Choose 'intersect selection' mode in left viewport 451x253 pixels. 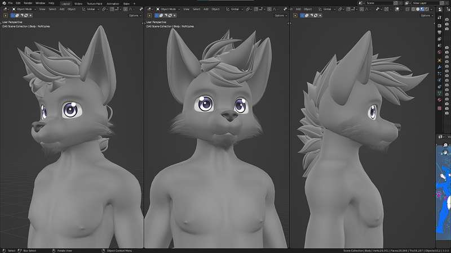point(30,16)
